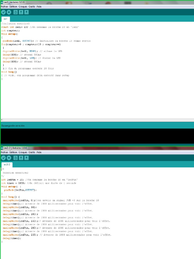Upload the ex2-2 sketch using arrow icon

[x=9, y=158]
